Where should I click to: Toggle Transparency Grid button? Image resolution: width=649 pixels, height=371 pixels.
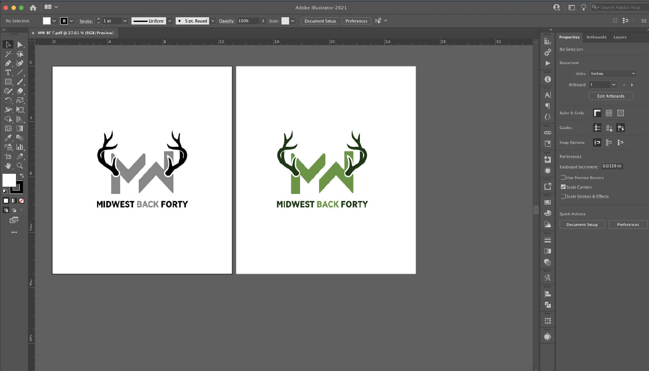coord(620,113)
